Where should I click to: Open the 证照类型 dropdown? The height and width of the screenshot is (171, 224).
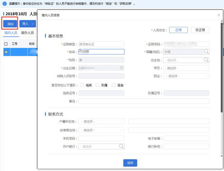tap(101, 44)
